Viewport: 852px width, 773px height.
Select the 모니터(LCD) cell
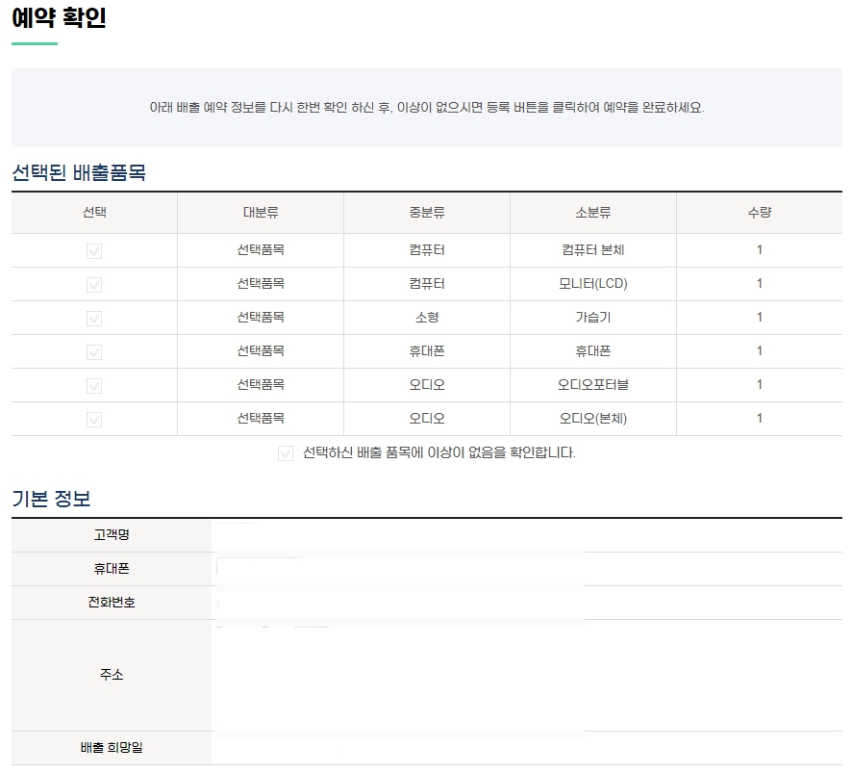[593, 284]
